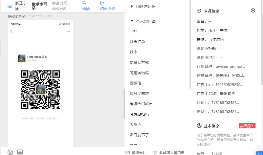Screen dimensions: 263x155
Task: Select the 考虑旅拍吗 quick phrase
Action: click(x=139, y=114)
